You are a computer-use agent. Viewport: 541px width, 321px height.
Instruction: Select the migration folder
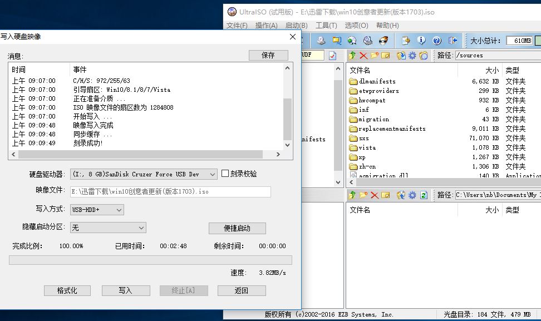click(369, 119)
